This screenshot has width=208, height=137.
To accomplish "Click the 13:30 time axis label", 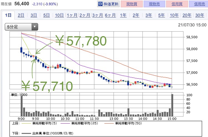I will [128, 119].
